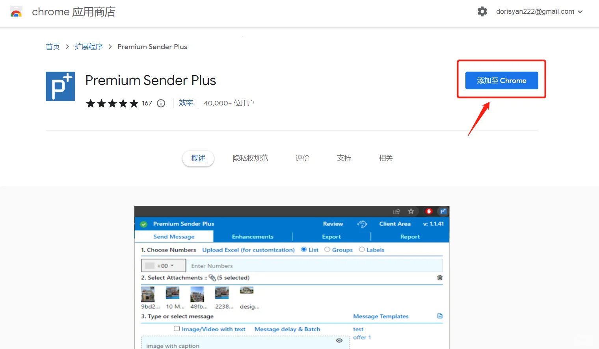Screen dimensions: 599x349
Task: Click the trash icon beside attachments
Action: coord(440,278)
